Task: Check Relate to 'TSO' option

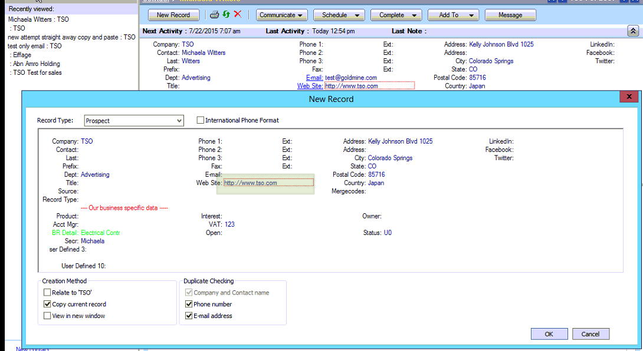Action: click(x=46, y=292)
